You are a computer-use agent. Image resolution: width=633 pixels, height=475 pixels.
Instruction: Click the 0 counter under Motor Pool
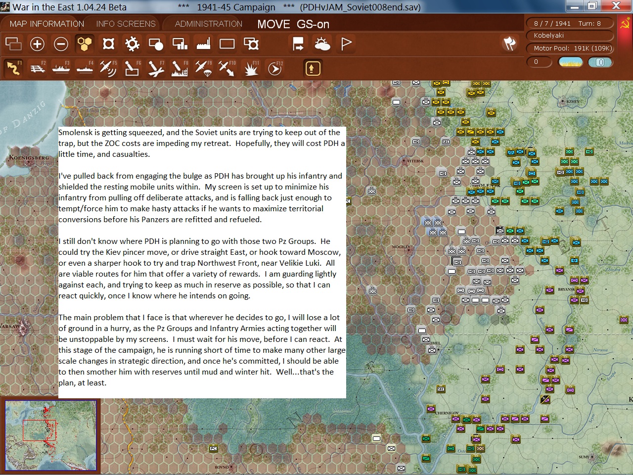coord(540,62)
